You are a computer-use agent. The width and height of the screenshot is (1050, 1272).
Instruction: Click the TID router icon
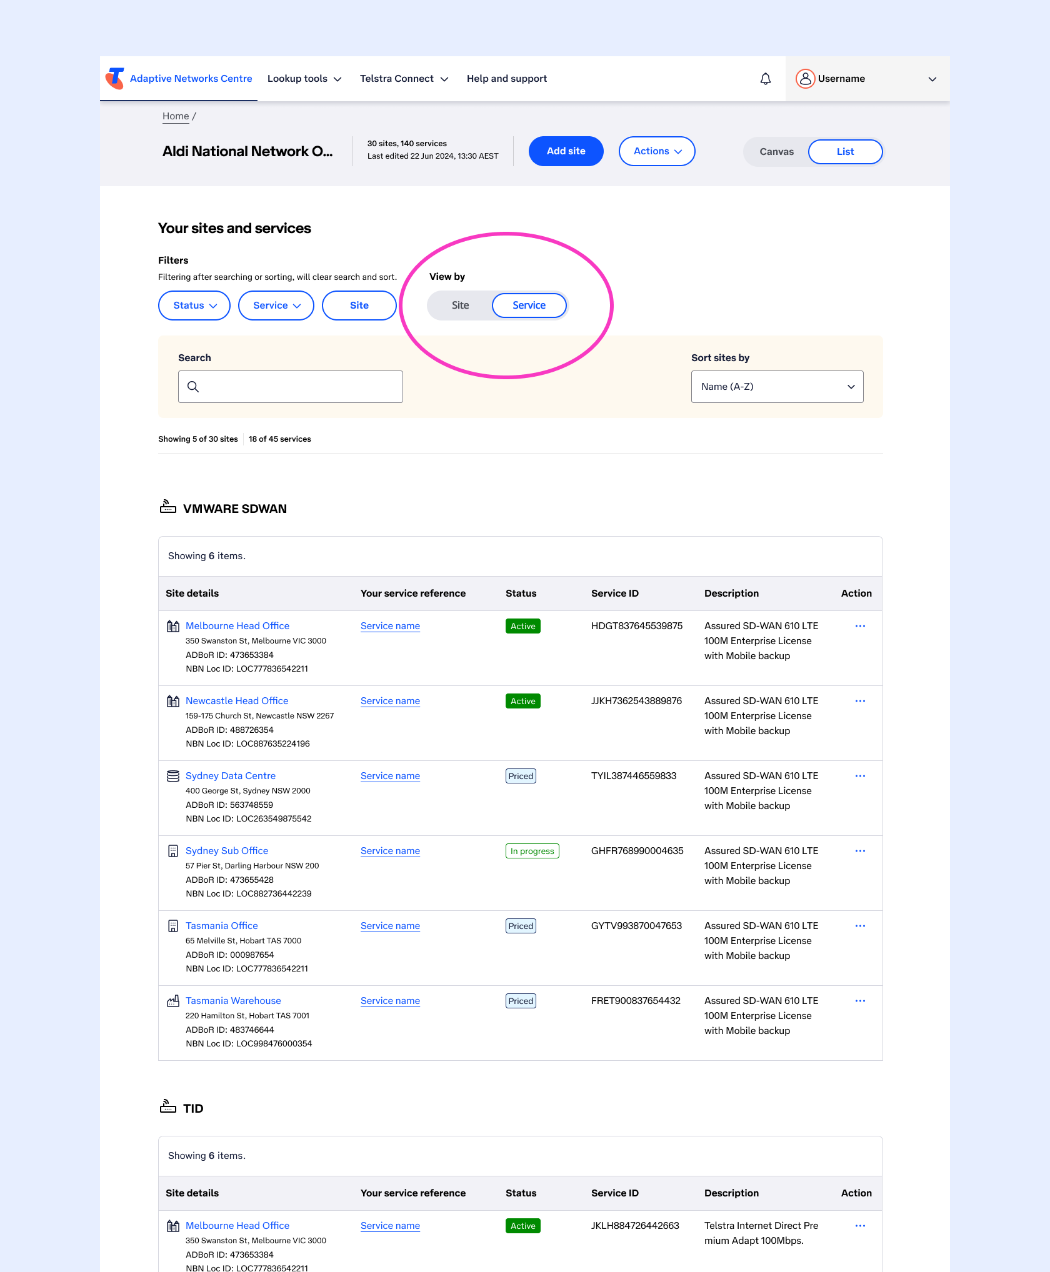point(168,1106)
